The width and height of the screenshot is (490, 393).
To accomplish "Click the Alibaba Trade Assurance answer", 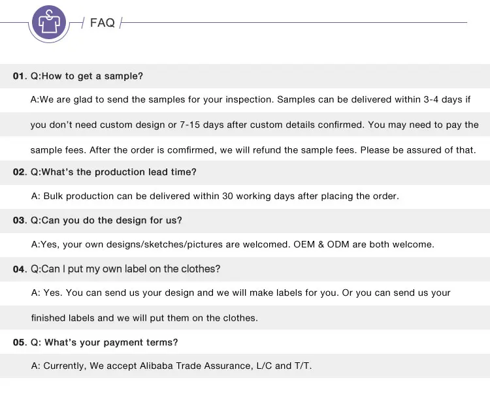I will click(x=171, y=366).
